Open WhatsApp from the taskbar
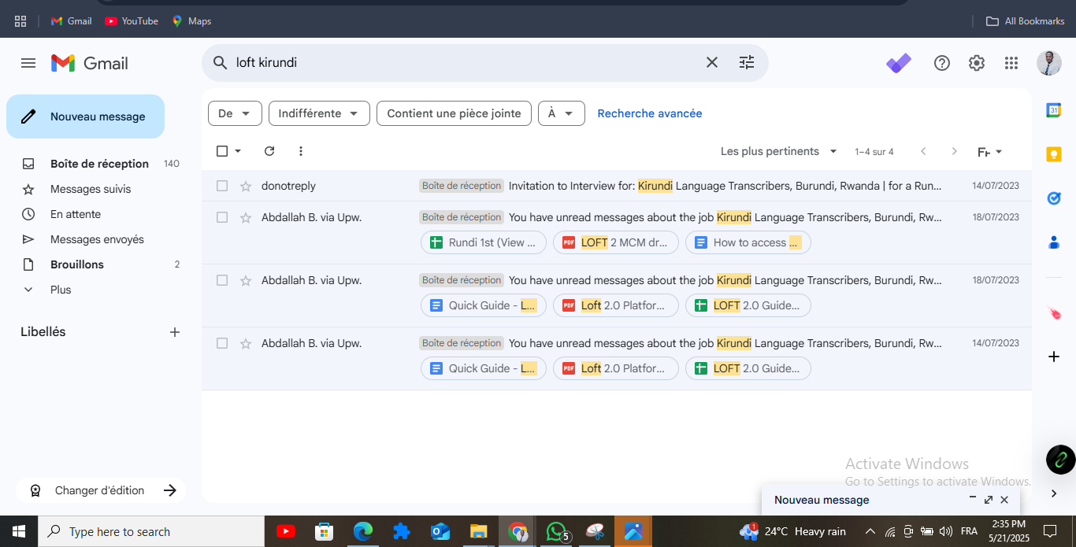The width and height of the screenshot is (1076, 547). [x=558, y=531]
